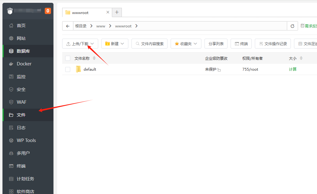Tick the select-all files checkbox
Screen dimensions: 317x194
tap(68, 58)
